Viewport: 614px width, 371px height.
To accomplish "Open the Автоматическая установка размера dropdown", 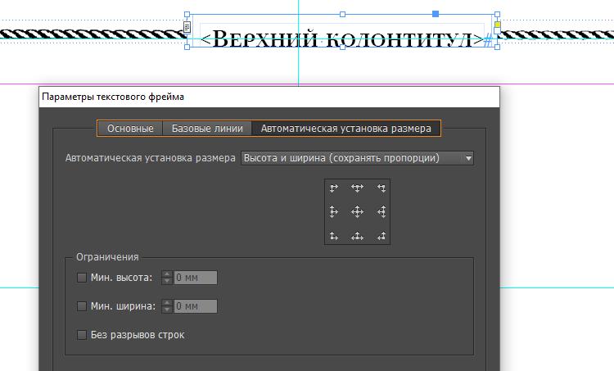I will click(357, 158).
